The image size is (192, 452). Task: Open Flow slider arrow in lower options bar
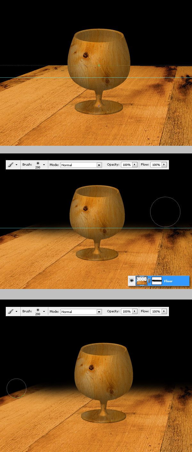click(164, 312)
